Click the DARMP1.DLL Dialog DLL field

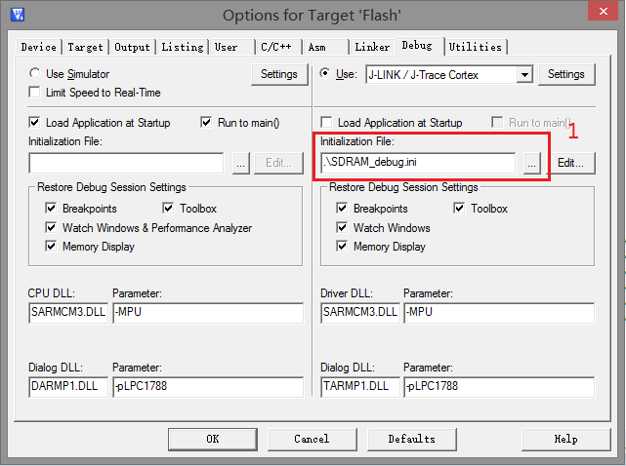pos(68,387)
